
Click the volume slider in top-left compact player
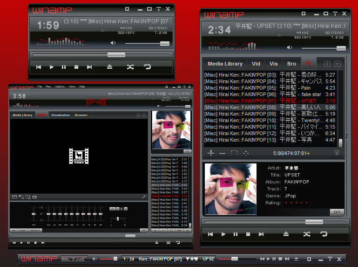click(147, 44)
